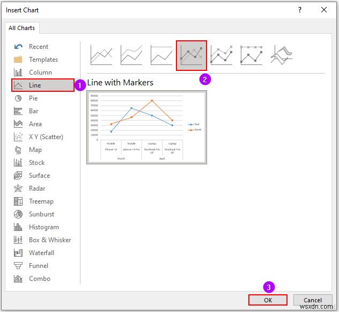The width and height of the screenshot is (339, 312).
Task: Click the Area label in the chart list
Action: pyautogui.click(x=35, y=124)
